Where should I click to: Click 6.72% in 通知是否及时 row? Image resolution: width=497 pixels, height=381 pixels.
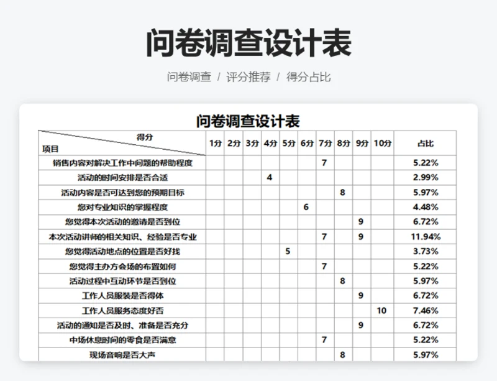pos(426,325)
